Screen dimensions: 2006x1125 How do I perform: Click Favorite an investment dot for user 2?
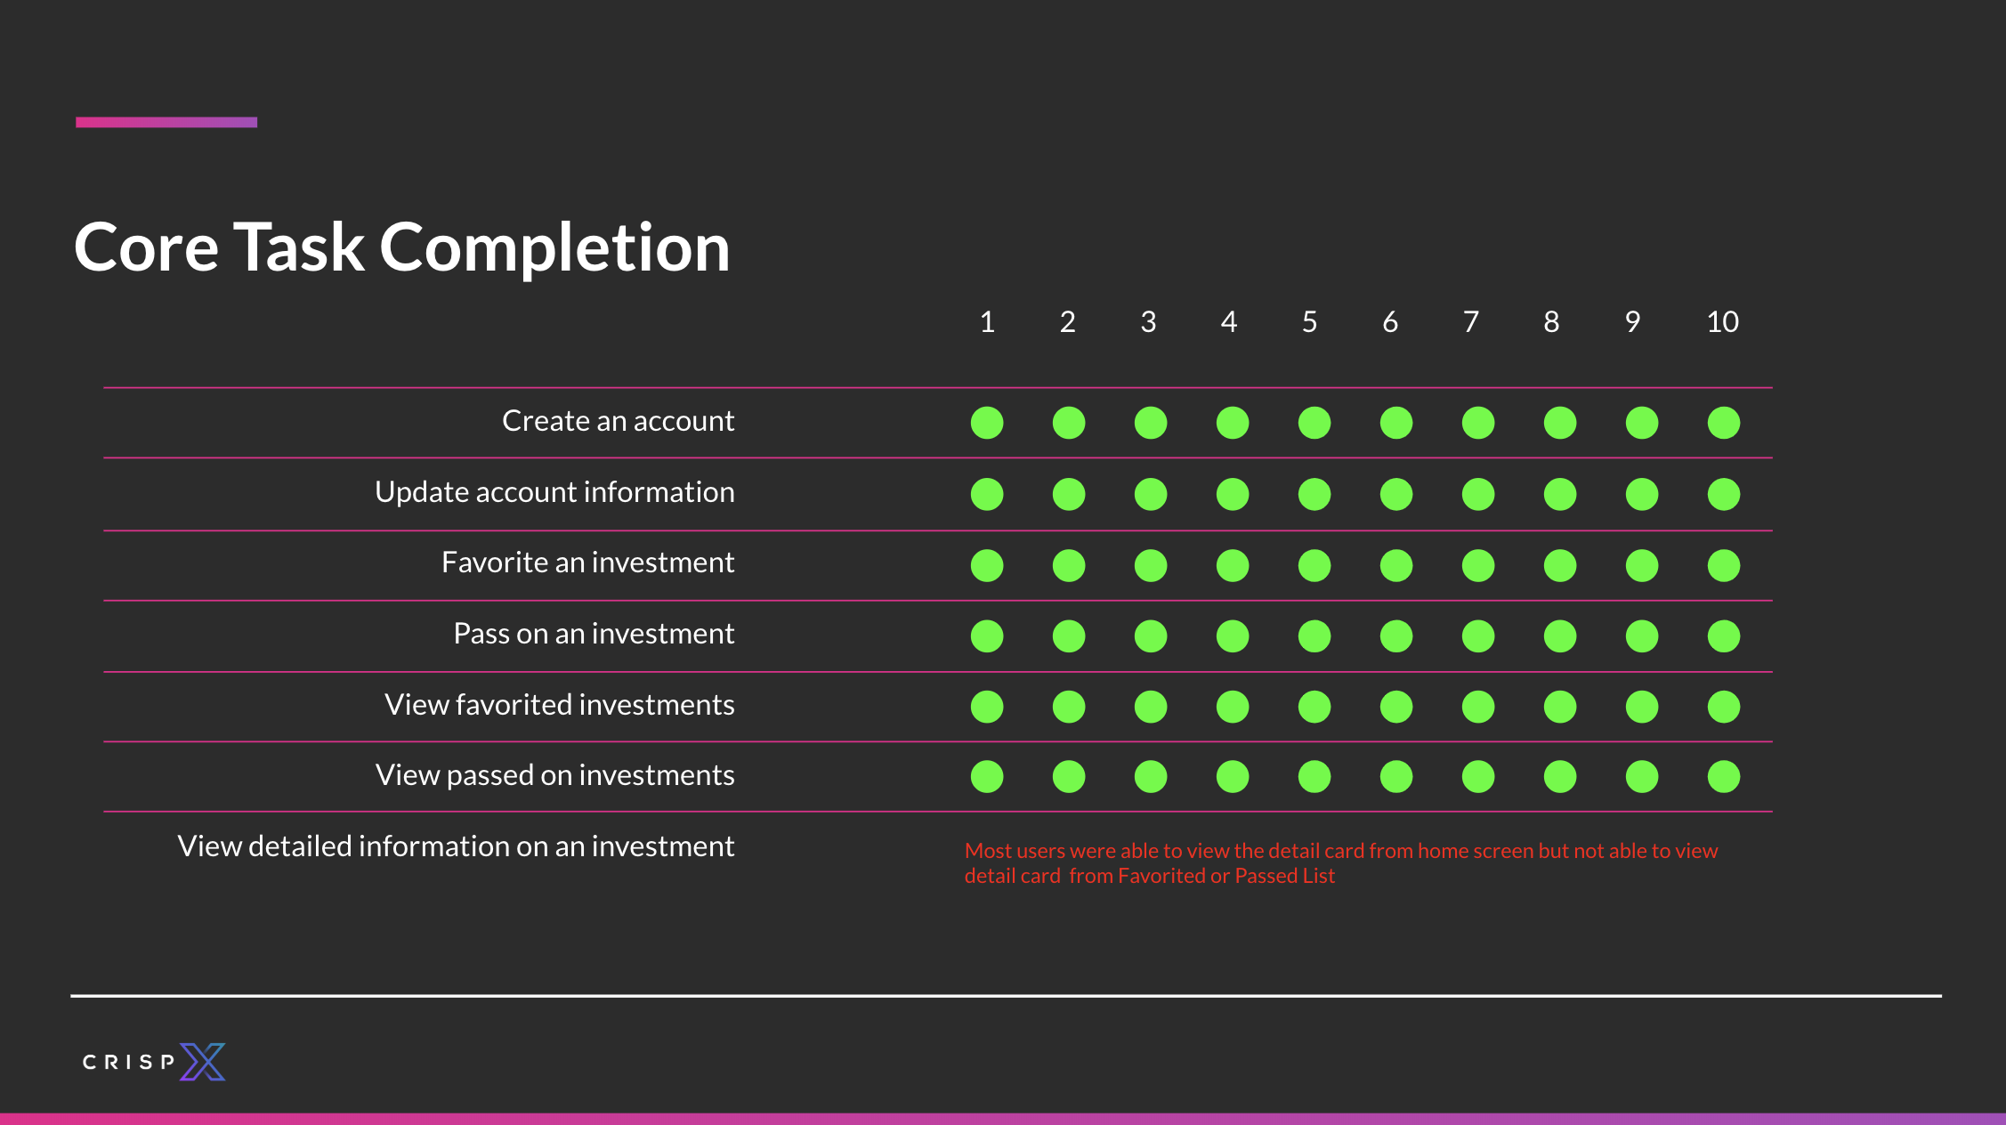pos(1069,565)
